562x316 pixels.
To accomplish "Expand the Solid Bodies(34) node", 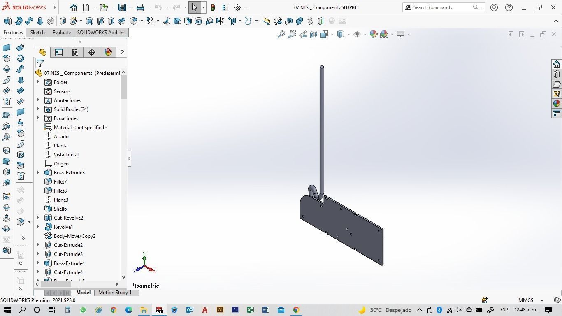I will coord(38,109).
